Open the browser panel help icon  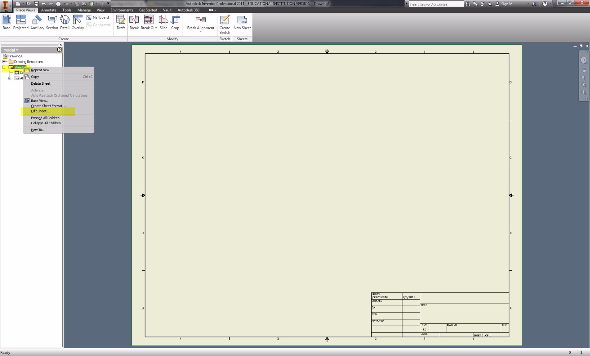59,50
